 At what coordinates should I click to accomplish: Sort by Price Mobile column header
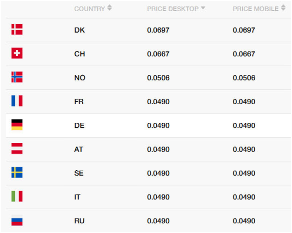click(x=256, y=9)
